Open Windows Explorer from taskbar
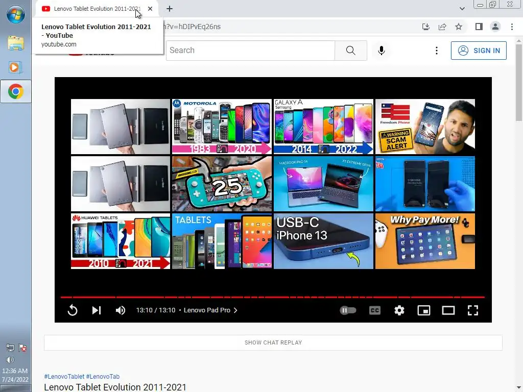The height and width of the screenshot is (392, 523). tap(16, 43)
